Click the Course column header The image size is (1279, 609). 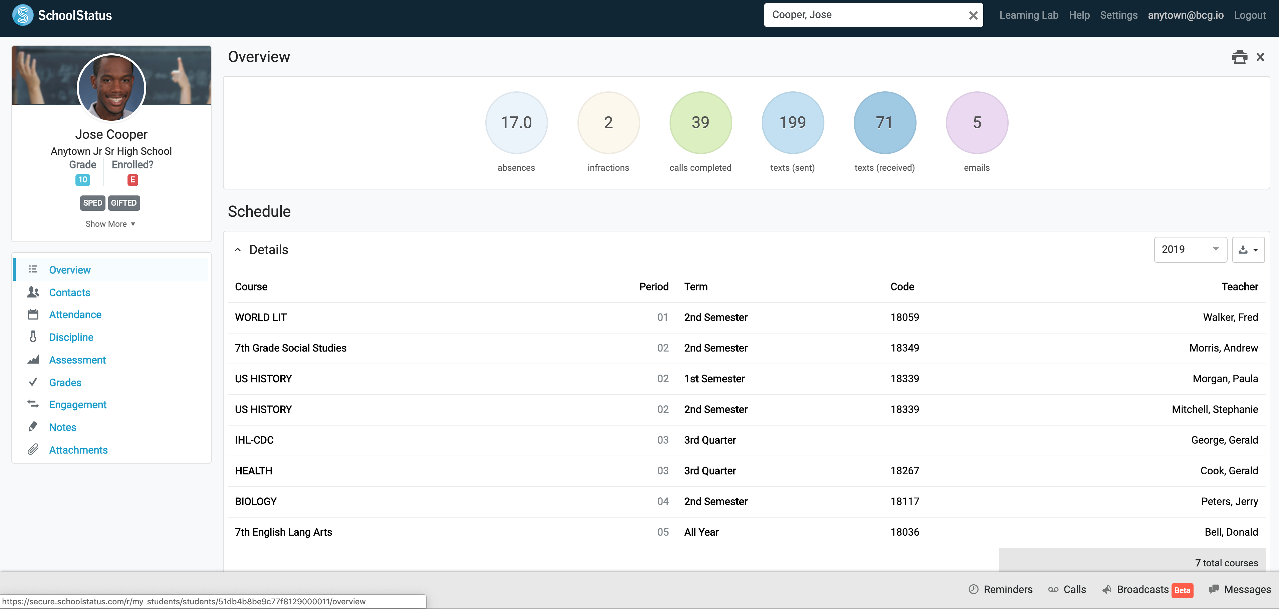point(251,286)
